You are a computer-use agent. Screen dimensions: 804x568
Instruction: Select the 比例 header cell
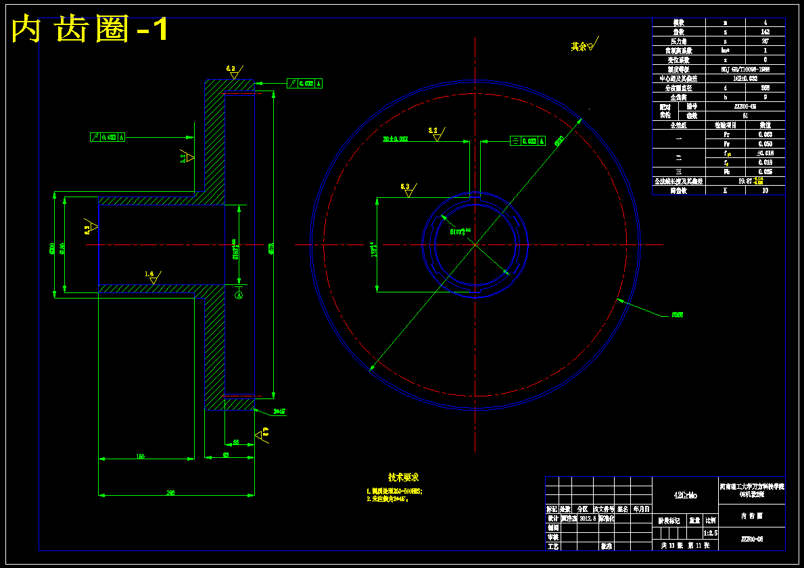tap(710, 520)
